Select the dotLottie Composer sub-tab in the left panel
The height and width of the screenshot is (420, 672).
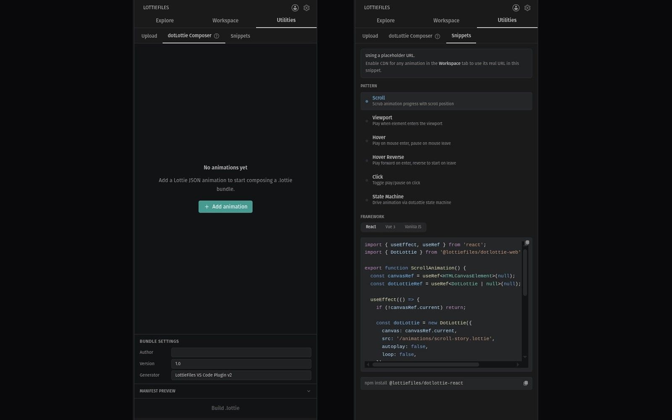(194, 36)
